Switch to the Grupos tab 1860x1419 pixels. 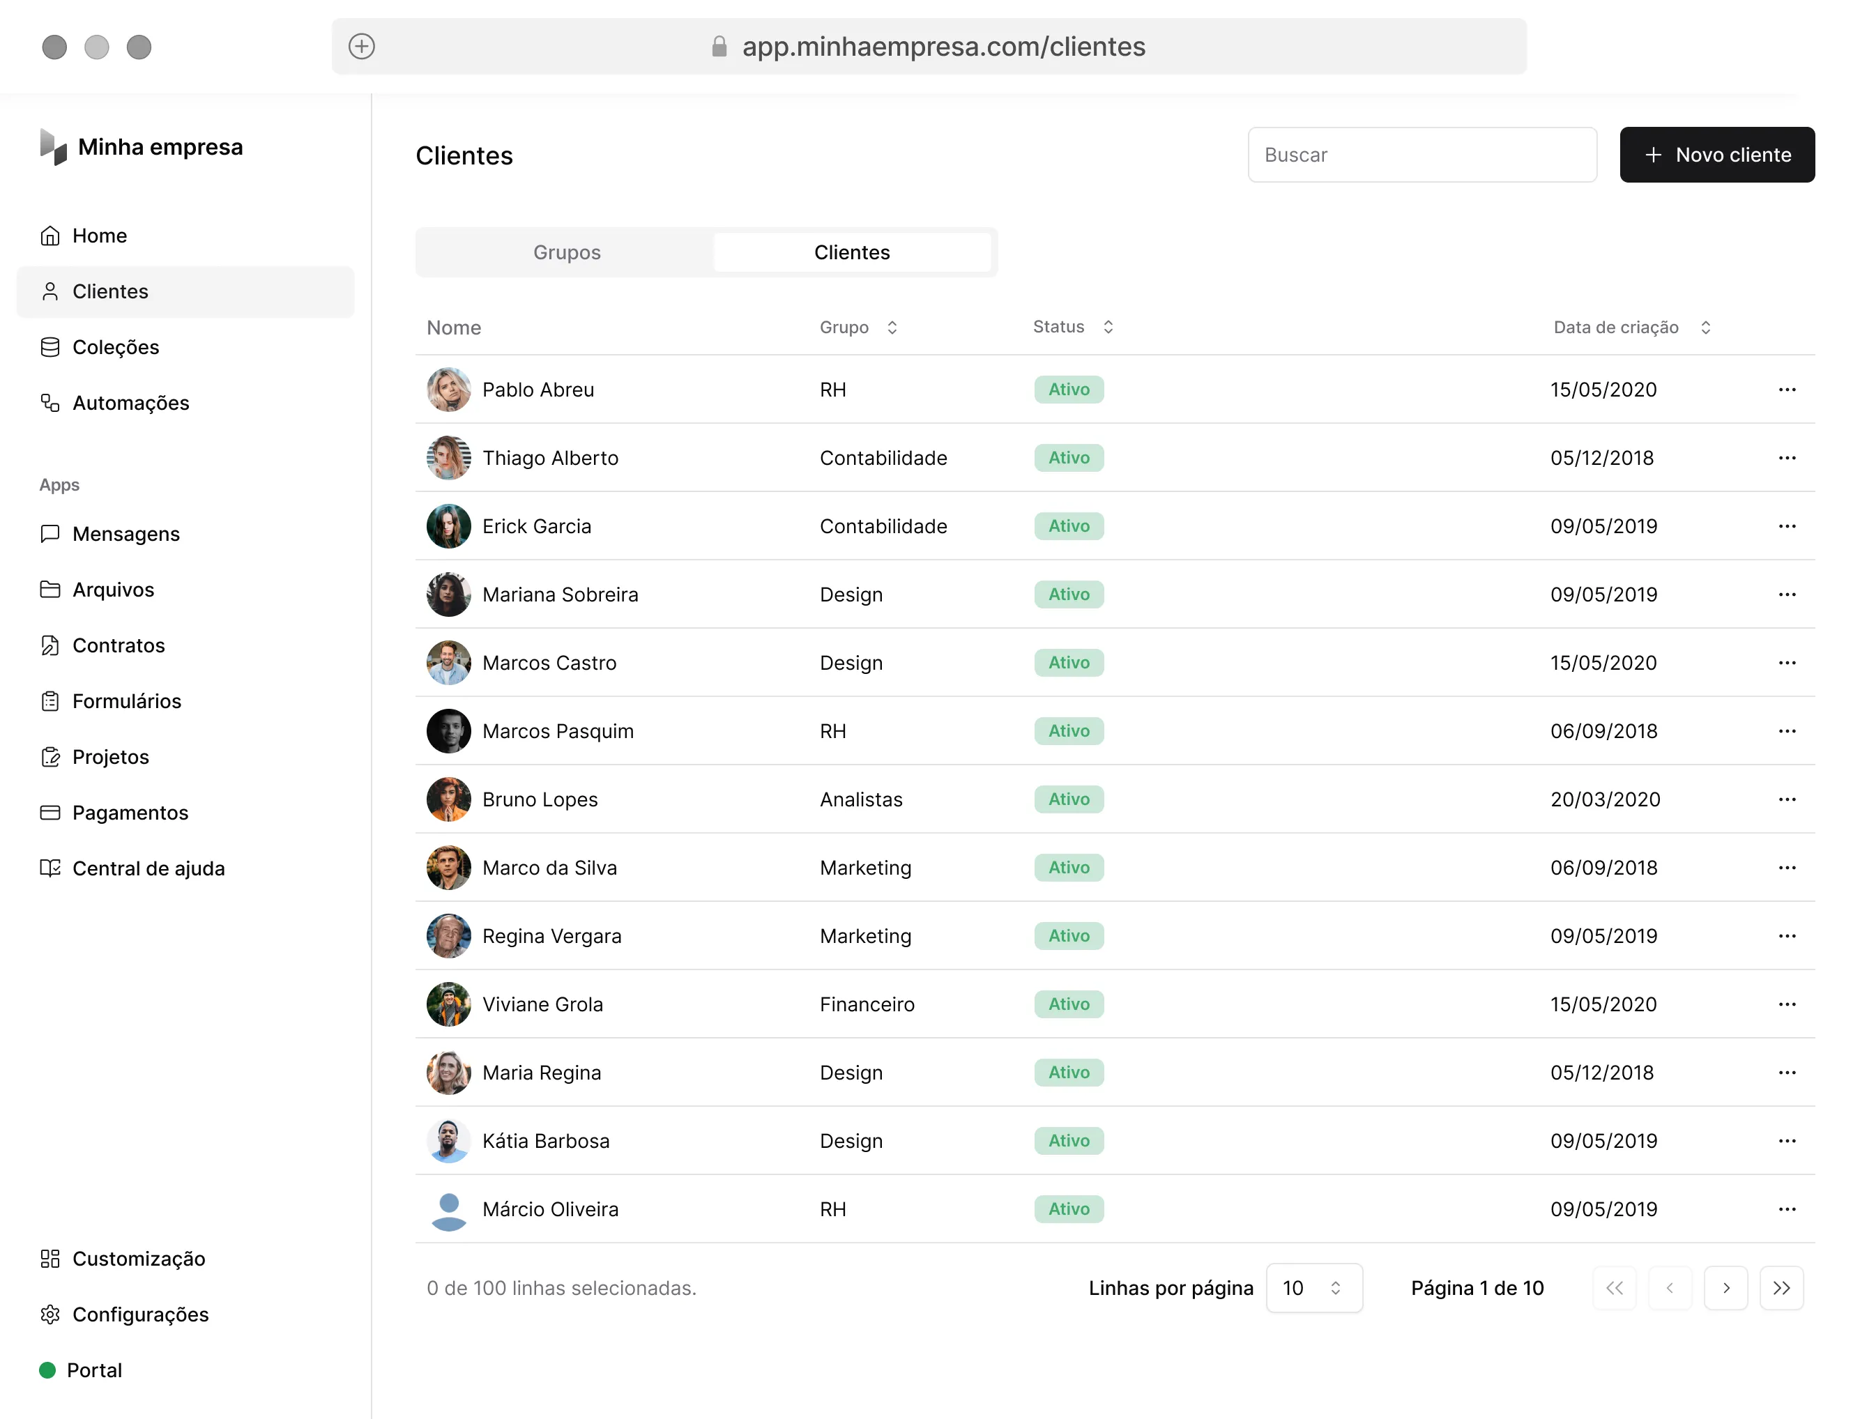pos(566,252)
